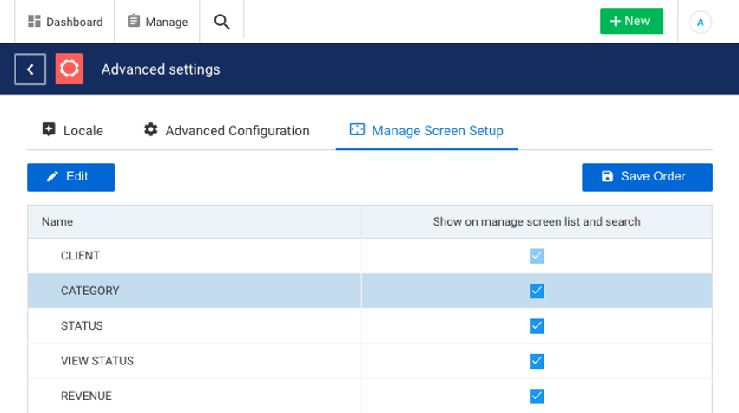Select the CATEGORY row name
739x413 pixels.
(x=90, y=291)
